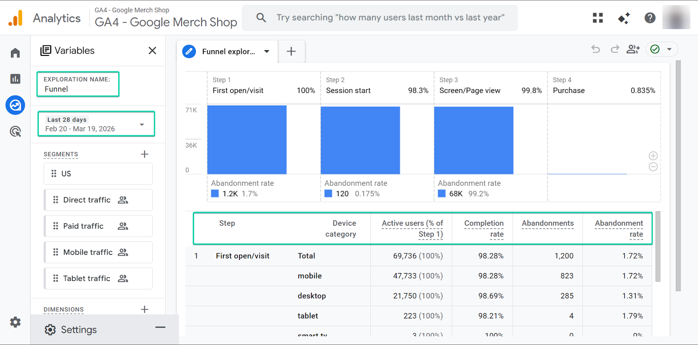The height and width of the screenshot is (345, 698).
Task: Open the user account avatar
Action: pyautogui.click(x=676, y=18)
